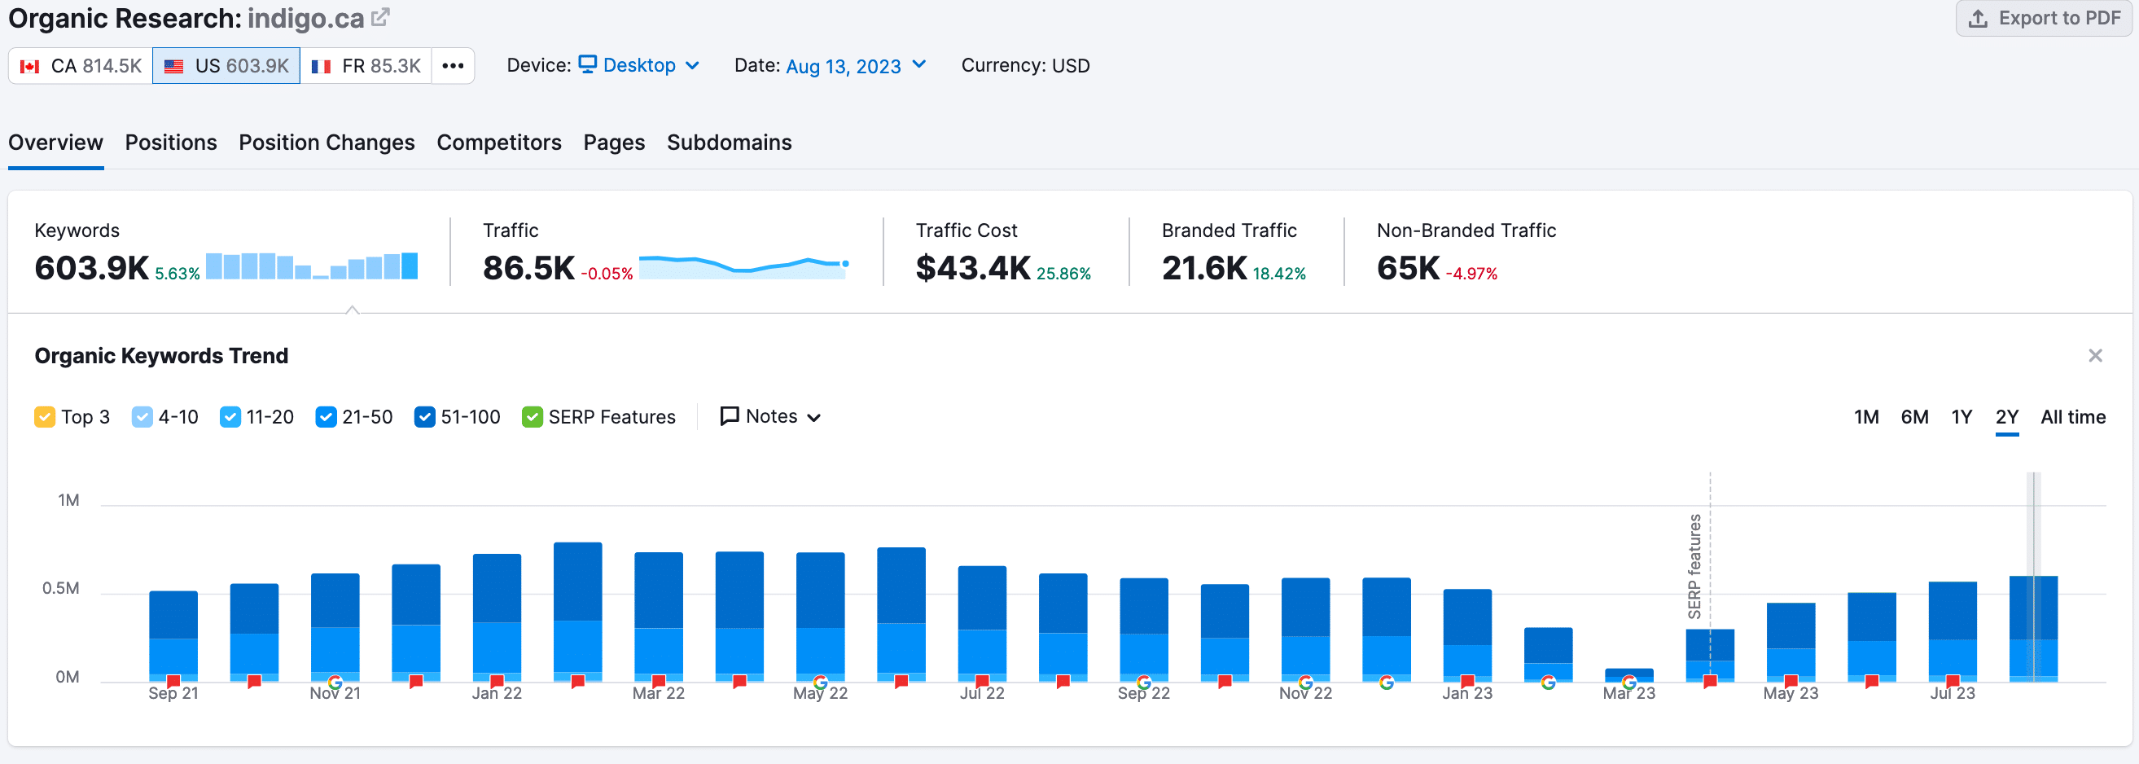Click the Traffic sparkline chart

coord(744,266)
